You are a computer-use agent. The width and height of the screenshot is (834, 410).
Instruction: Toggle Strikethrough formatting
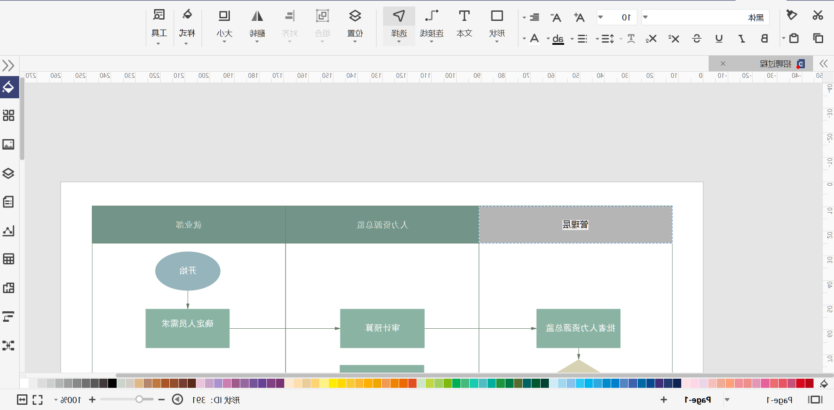(696, 39)
